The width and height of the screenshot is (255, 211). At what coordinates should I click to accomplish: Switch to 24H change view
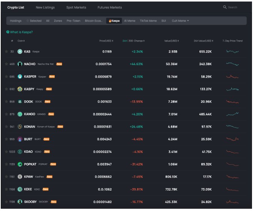pyautogui.click(x=125, y=41)
